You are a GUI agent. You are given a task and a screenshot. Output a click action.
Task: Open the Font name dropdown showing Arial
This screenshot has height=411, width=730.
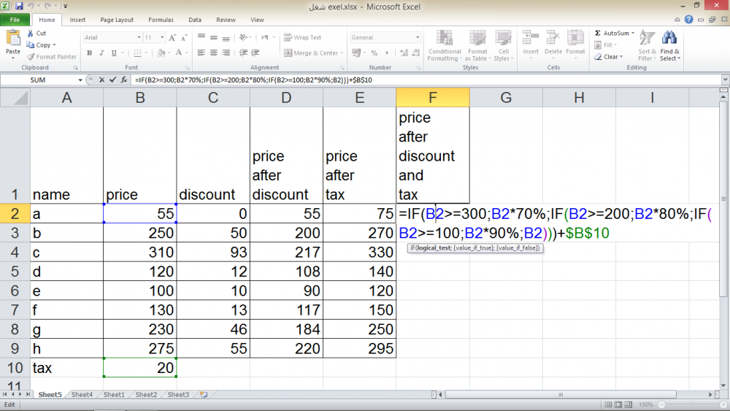(x=139, y=38)
